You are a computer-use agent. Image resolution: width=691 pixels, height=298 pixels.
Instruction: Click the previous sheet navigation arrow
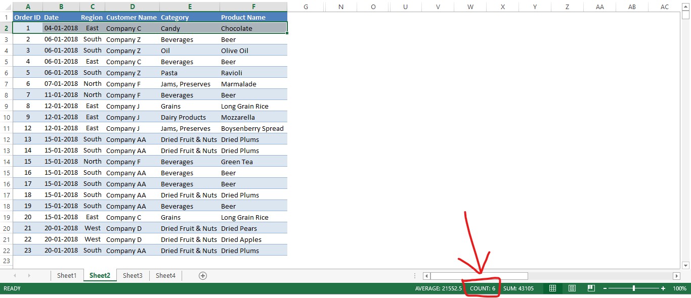pos(15,276)
